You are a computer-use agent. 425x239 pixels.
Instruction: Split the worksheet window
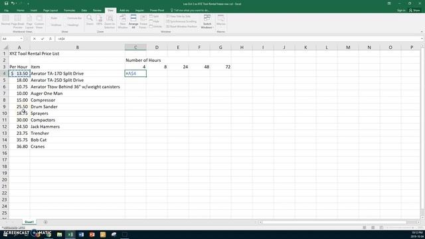point(154,17)
